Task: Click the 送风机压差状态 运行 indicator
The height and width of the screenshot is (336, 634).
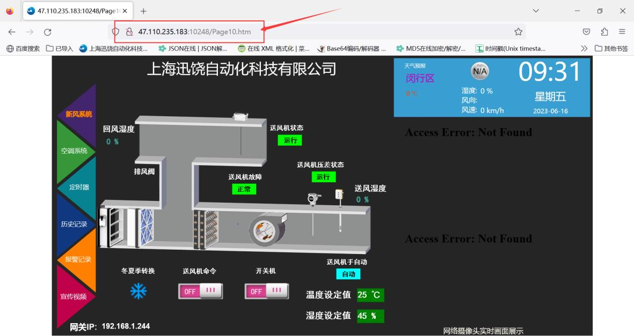Action: pos(324,177)
